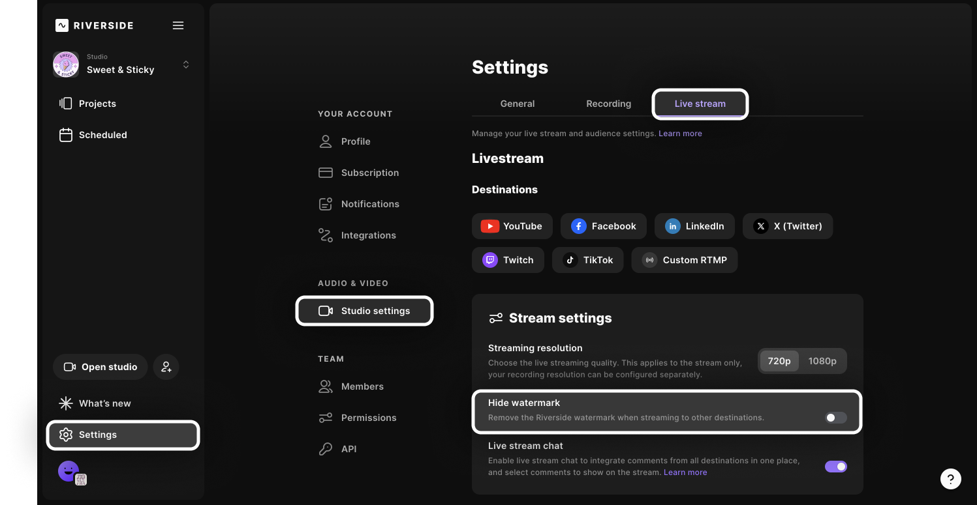
Task: Collapse sidebar with hamburger menu icon
Action: pyautogui.click(x=178, y=25)
